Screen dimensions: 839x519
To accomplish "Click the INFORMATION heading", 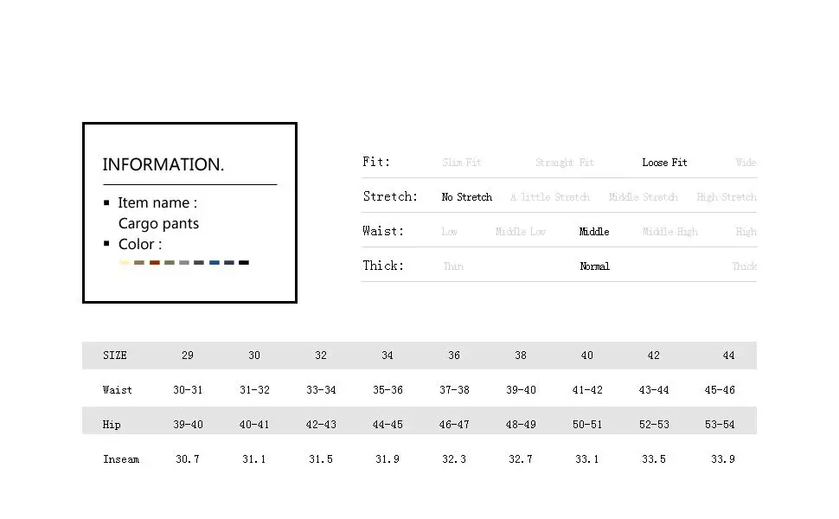I will tap(163, 164).
